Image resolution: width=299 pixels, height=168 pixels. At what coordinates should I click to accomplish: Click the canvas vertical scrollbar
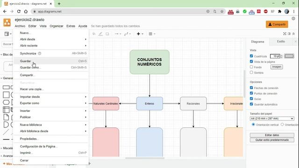pyautogui.click(x=244, y=84)
